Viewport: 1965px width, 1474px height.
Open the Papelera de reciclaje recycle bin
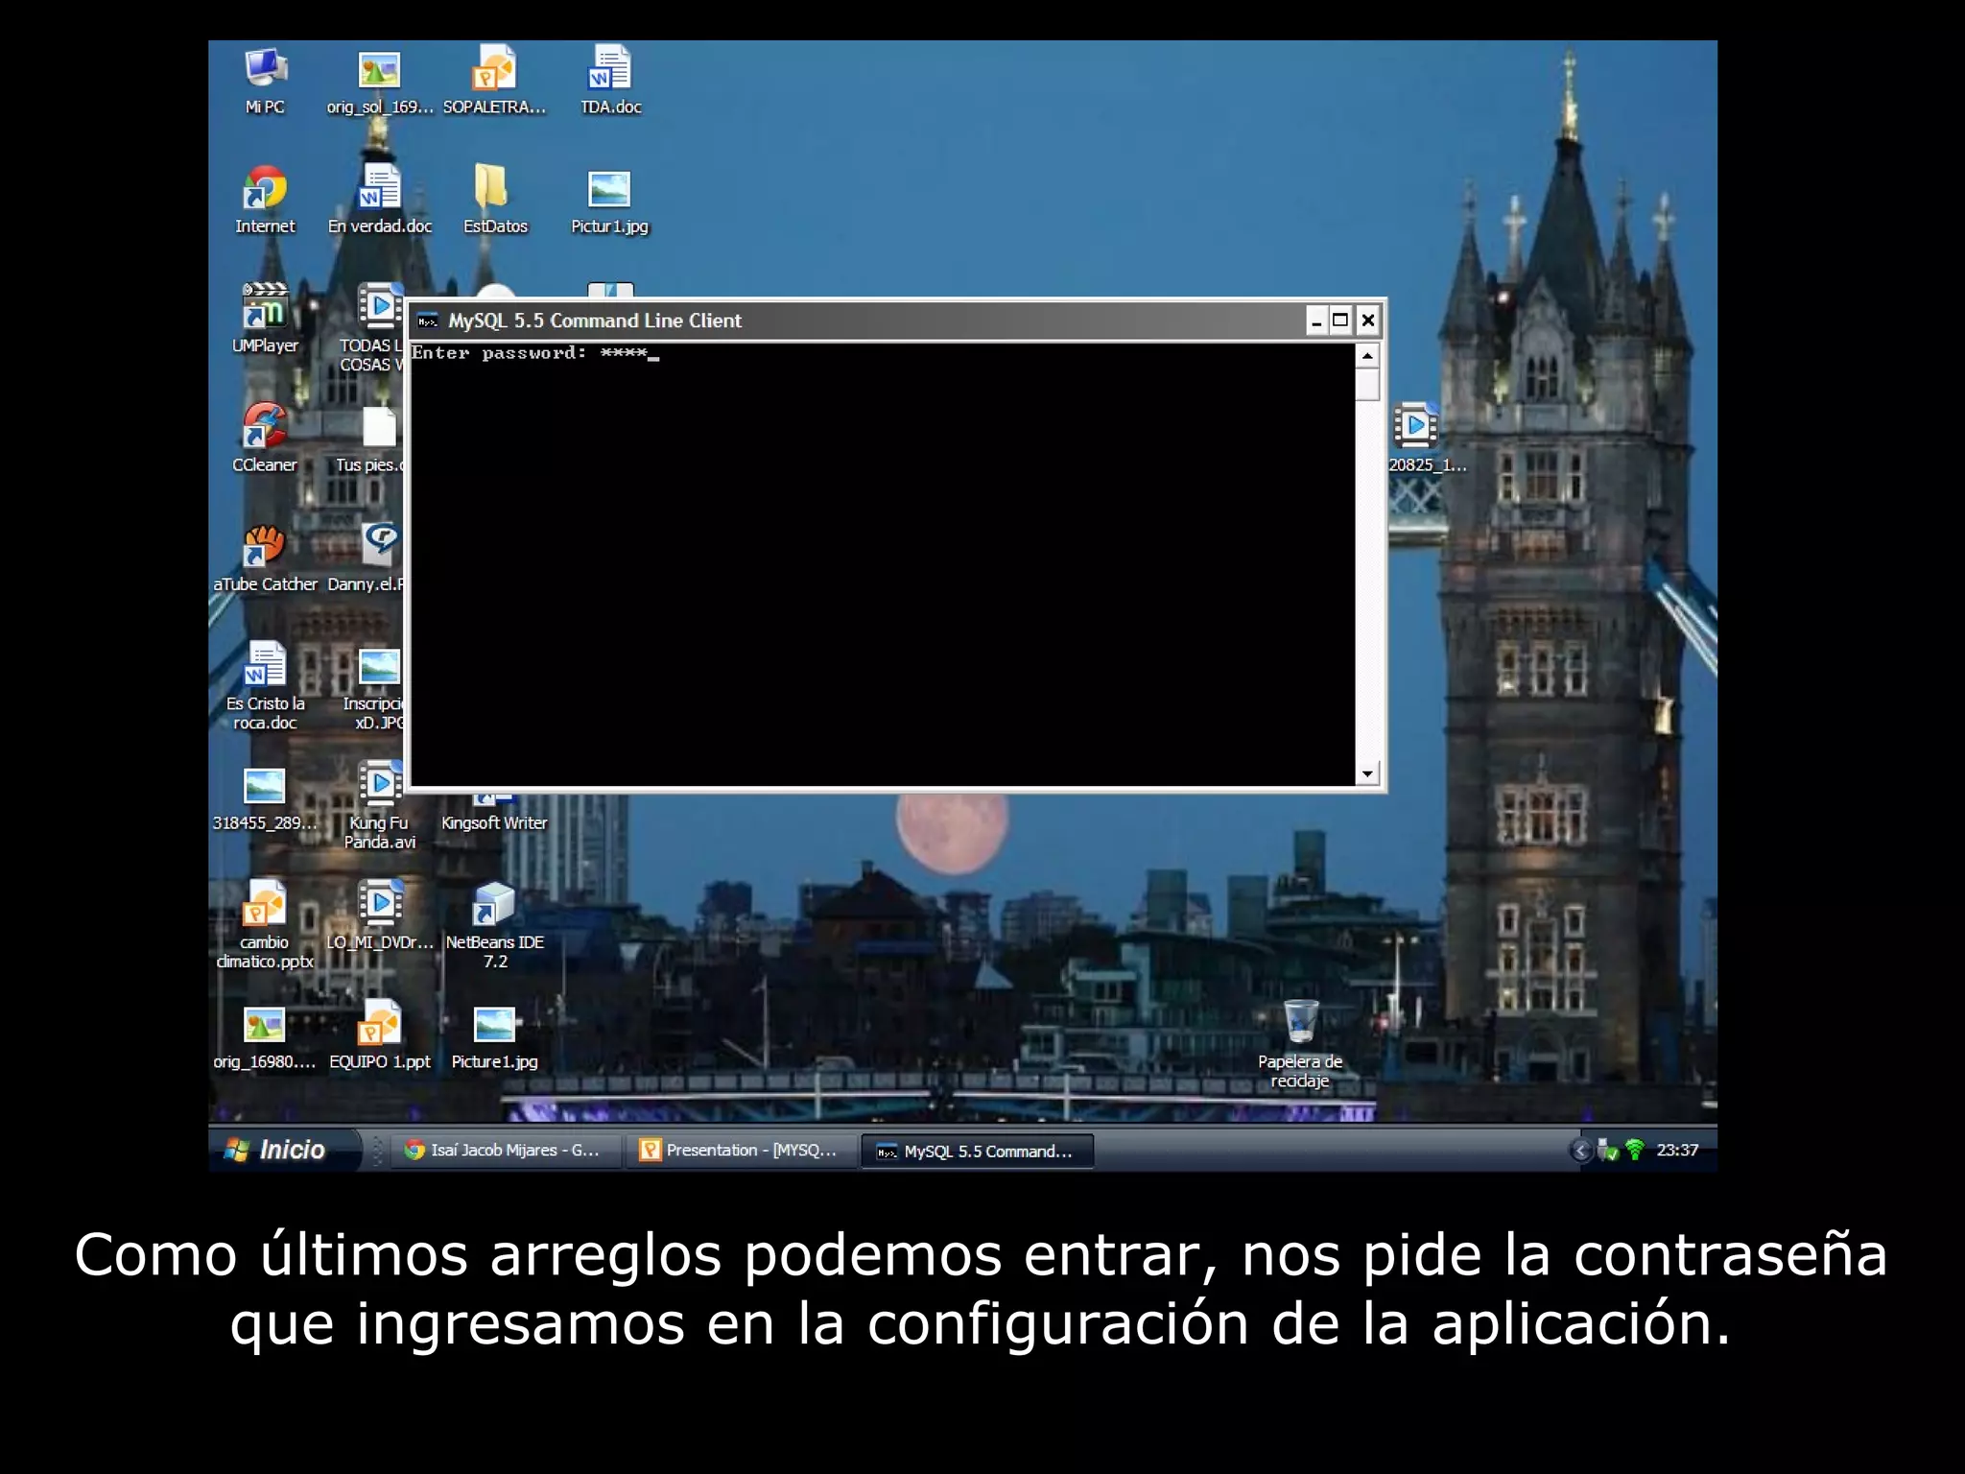[1300, 1044]
